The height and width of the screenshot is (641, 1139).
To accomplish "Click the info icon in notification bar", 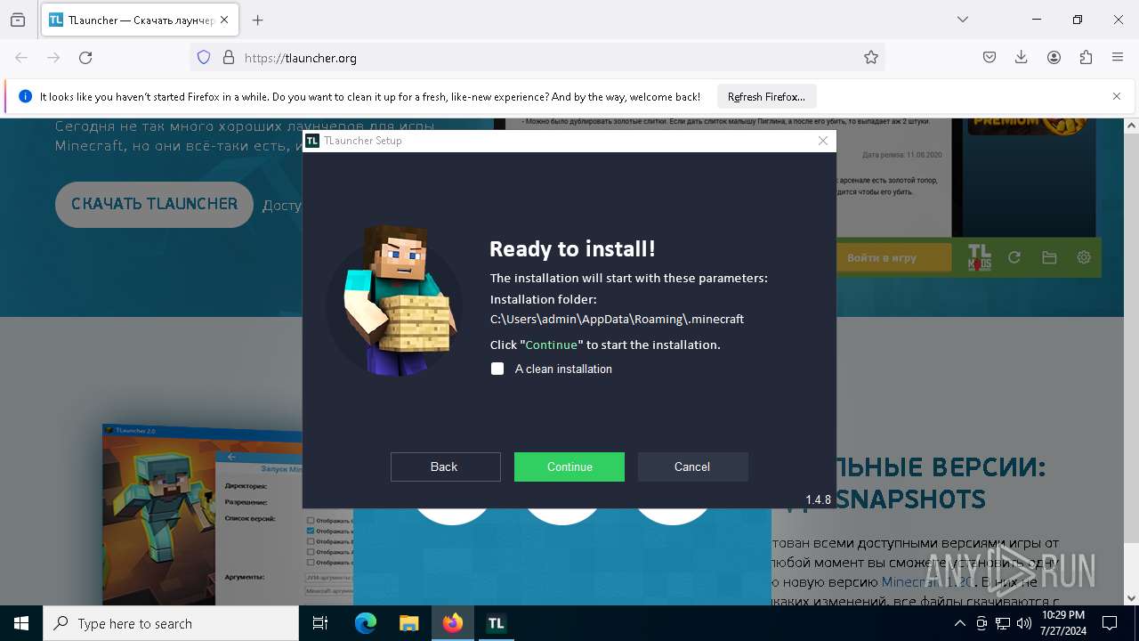I will (x=25, y=96).
